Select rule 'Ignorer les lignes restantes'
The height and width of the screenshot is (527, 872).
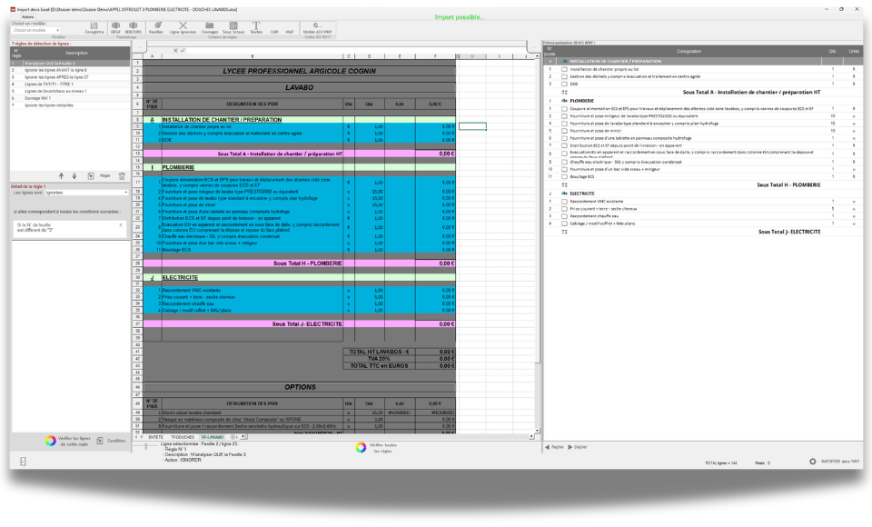[x=70, y=105]
